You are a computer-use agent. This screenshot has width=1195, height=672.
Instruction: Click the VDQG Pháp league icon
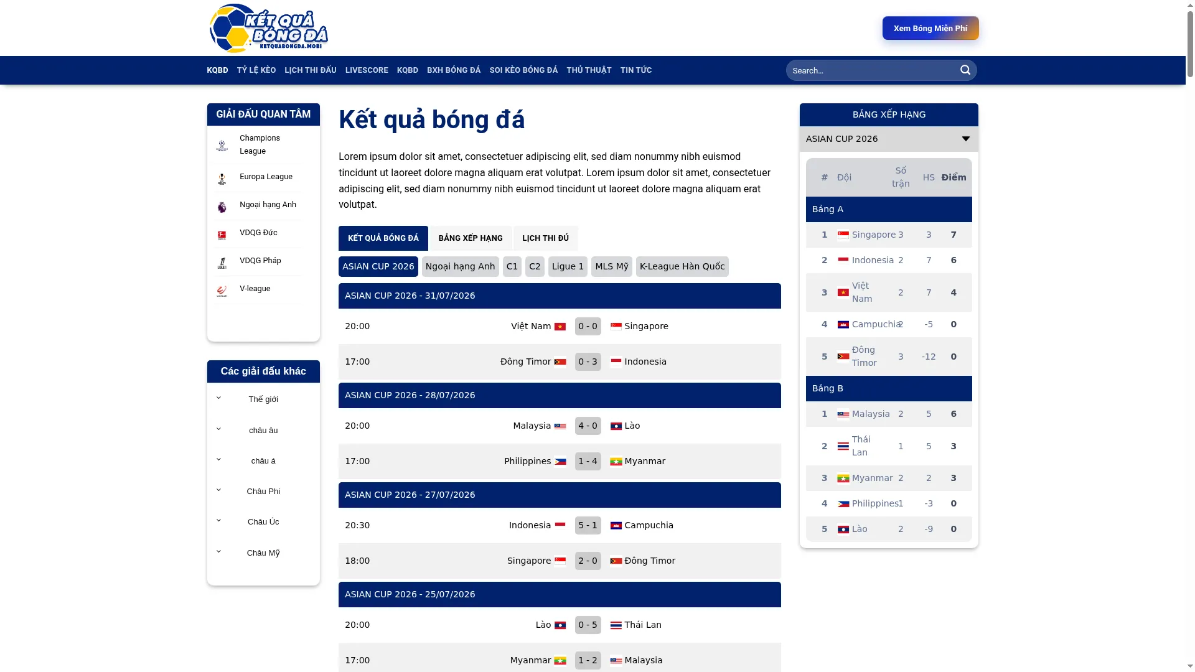click(x=222, y=263)
